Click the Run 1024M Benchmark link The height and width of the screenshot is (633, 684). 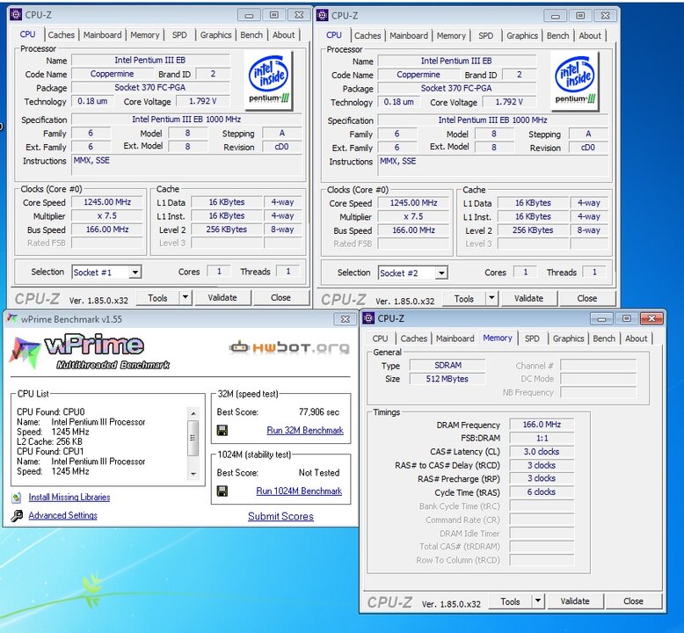tap(299, 491)
